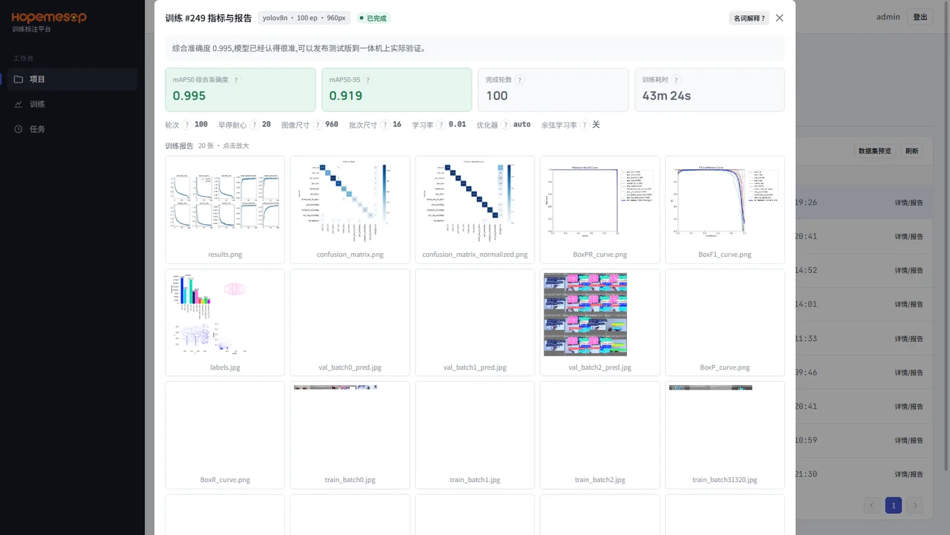The width and height of the screenshot is (950, 535).
Task: Open the train_batch31320.jpg thumbnail
Action: click(725, 435)
